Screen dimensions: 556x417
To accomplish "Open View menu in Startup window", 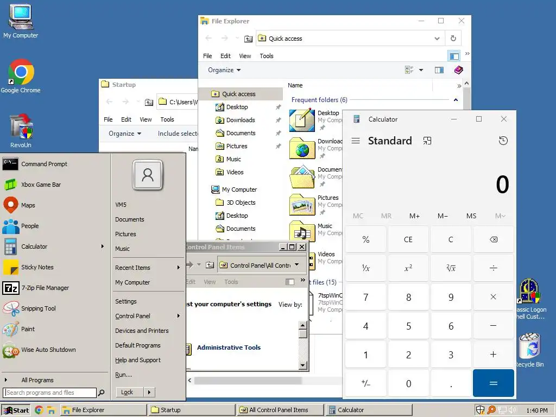I will point(146,119).
